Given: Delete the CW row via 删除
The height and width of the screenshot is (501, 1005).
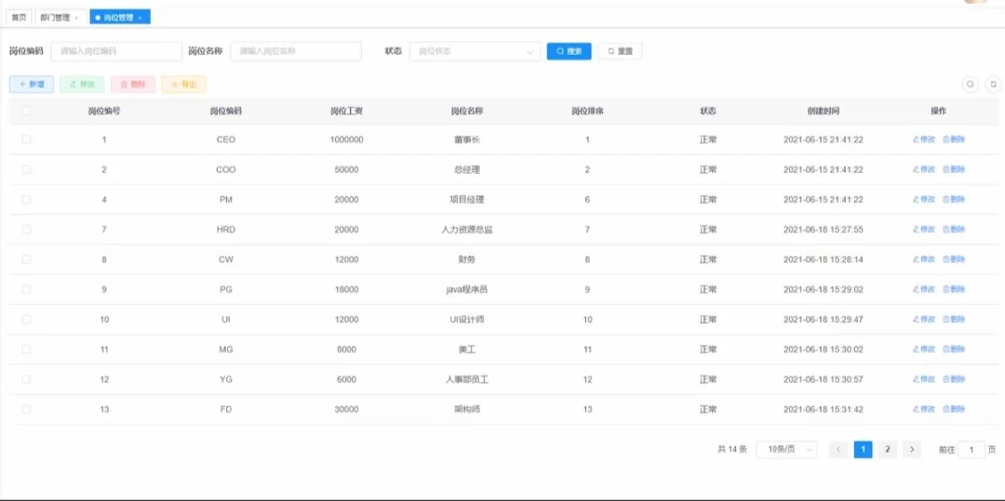Looking at the screenshot, I should pos(954,259).
